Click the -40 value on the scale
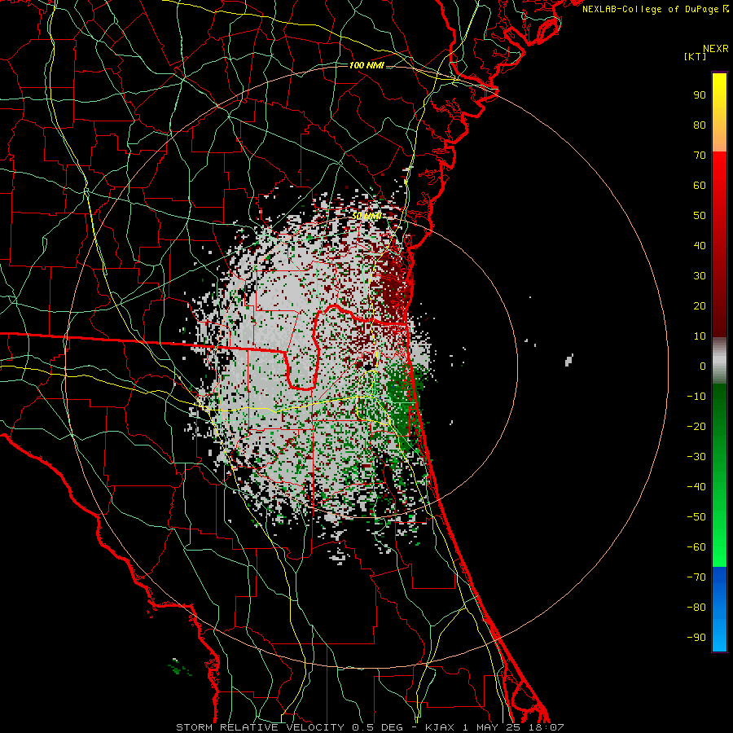This screenshot has height=733, width=733. coord(696,487)
